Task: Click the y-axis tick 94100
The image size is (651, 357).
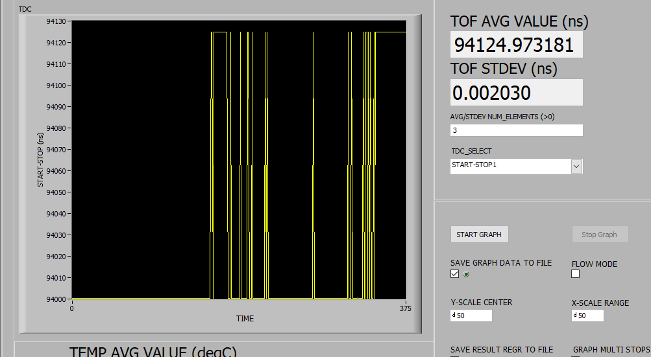Action: click(x=56, y=86)
